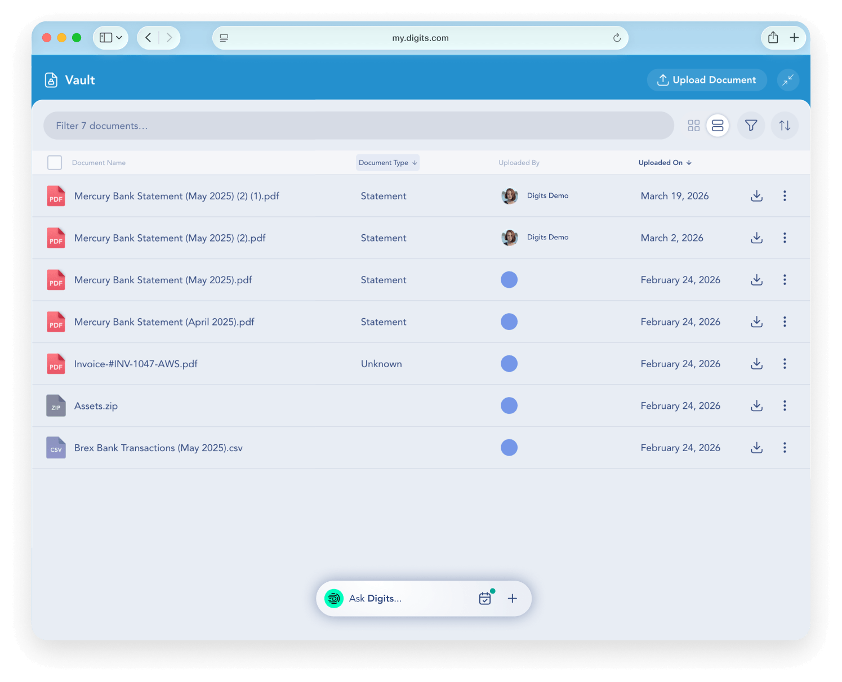Click the collapse view icon beside Upload Document
The width and height of the screenshot is (842, 682).
pos(787,80)
